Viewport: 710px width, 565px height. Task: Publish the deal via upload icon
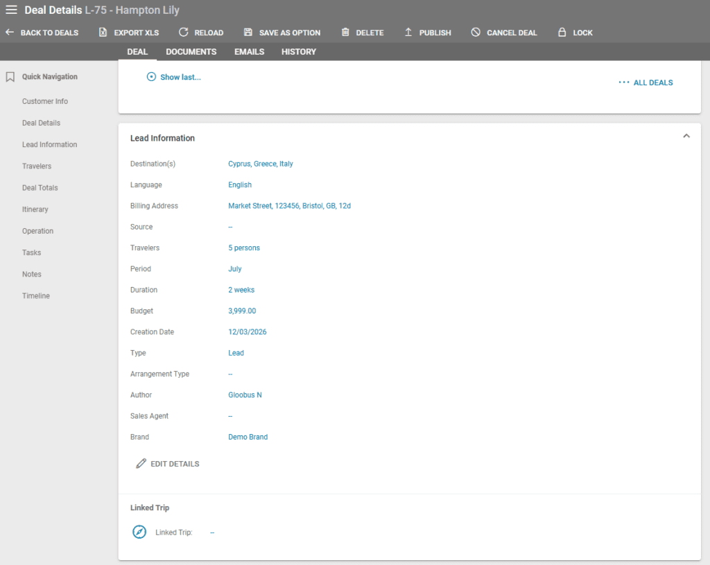point(408,33)
